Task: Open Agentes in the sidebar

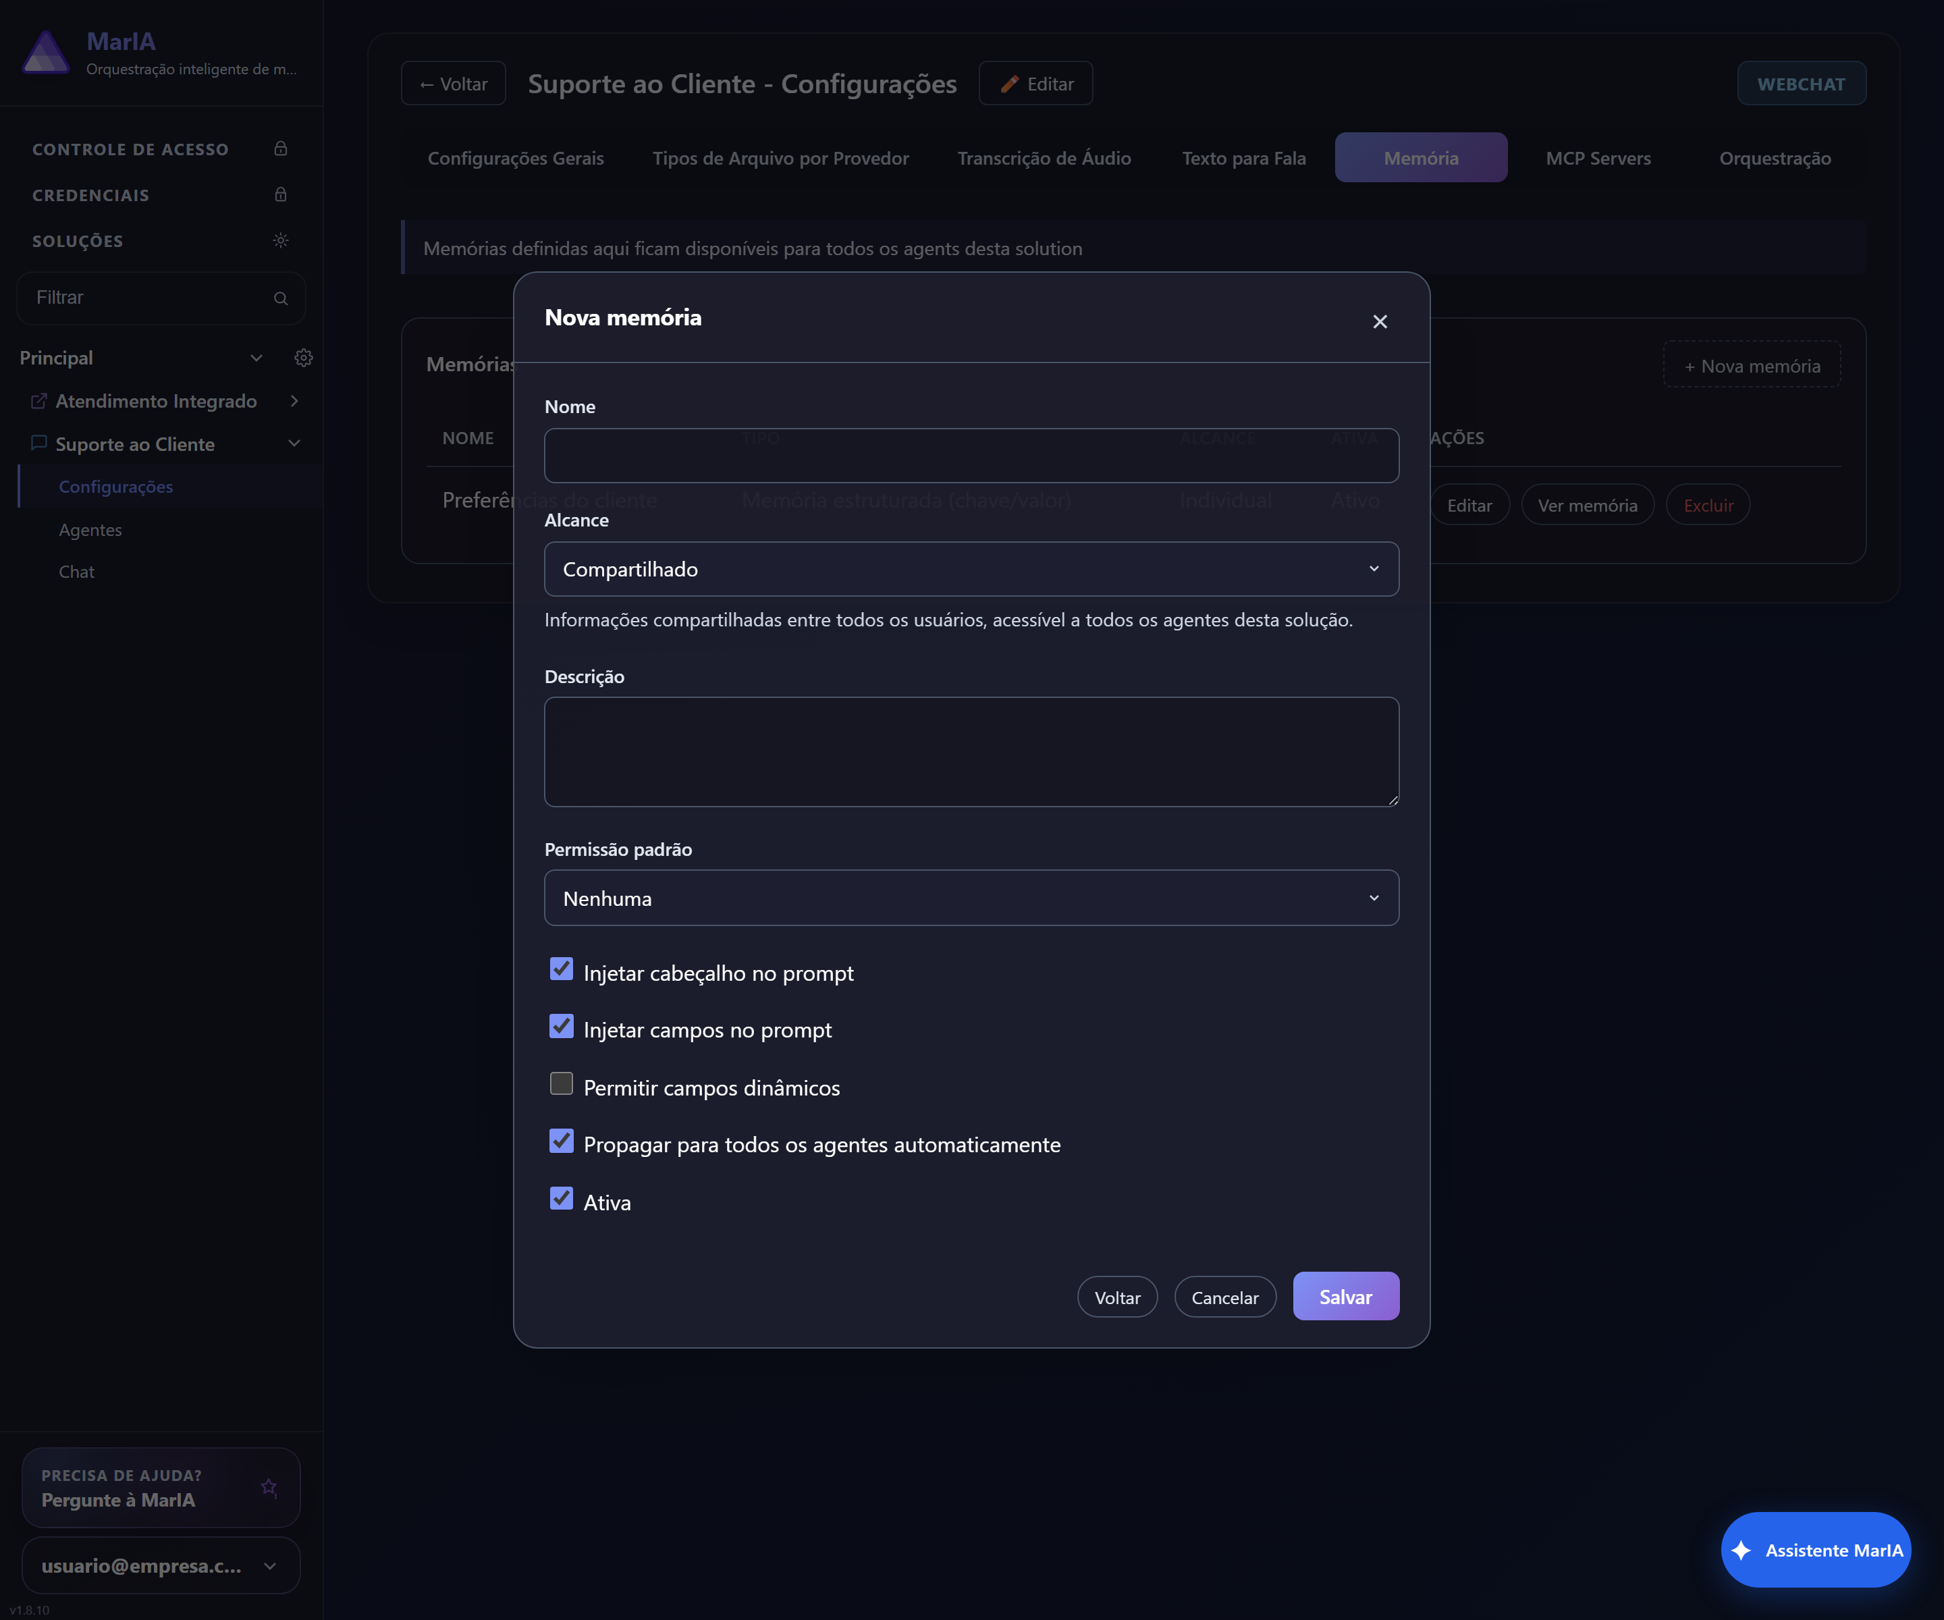Action: coord(90,529)
